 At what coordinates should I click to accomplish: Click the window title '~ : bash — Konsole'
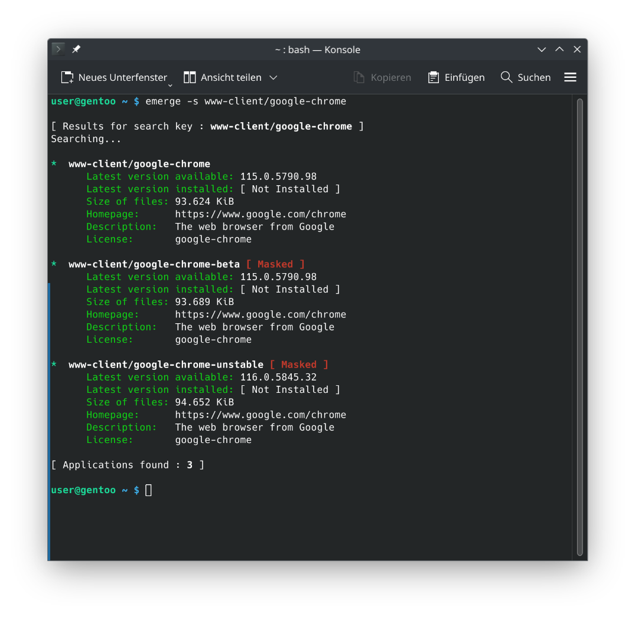point(318,50)
